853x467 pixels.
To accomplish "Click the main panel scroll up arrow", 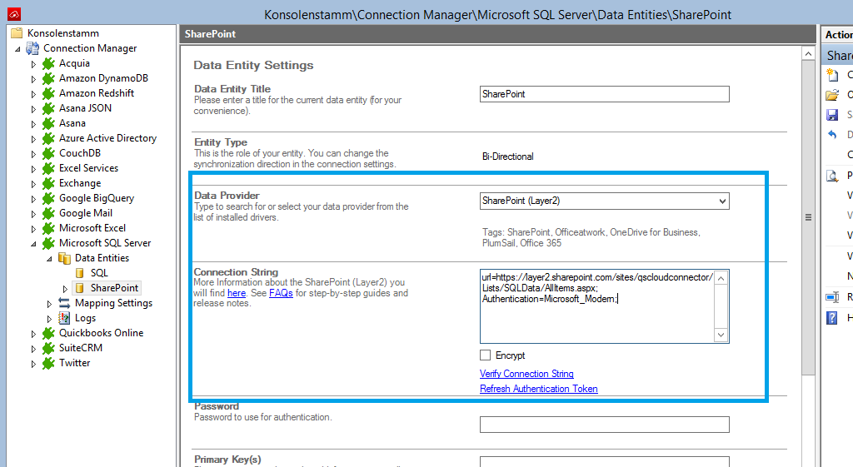I will point(808,53).
